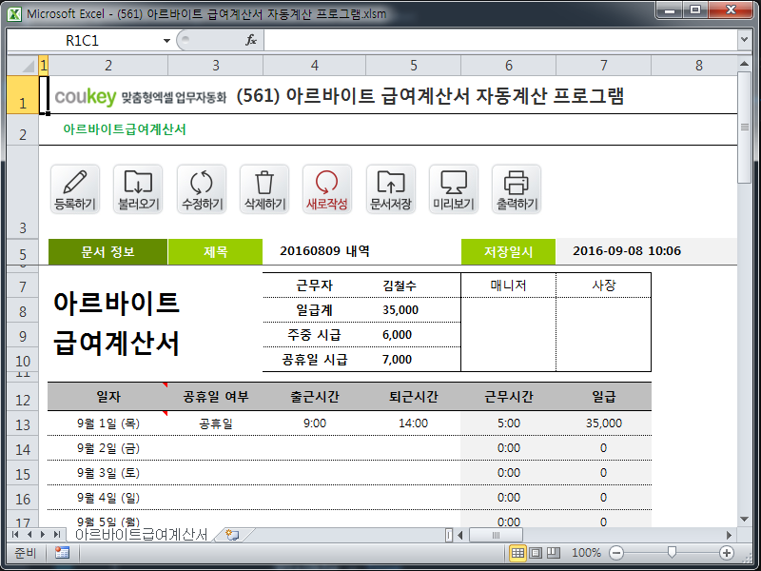Click the vertical scroll up arrow
The height and width of the screenshot is (571, 761).
click(x=744, y=64)
